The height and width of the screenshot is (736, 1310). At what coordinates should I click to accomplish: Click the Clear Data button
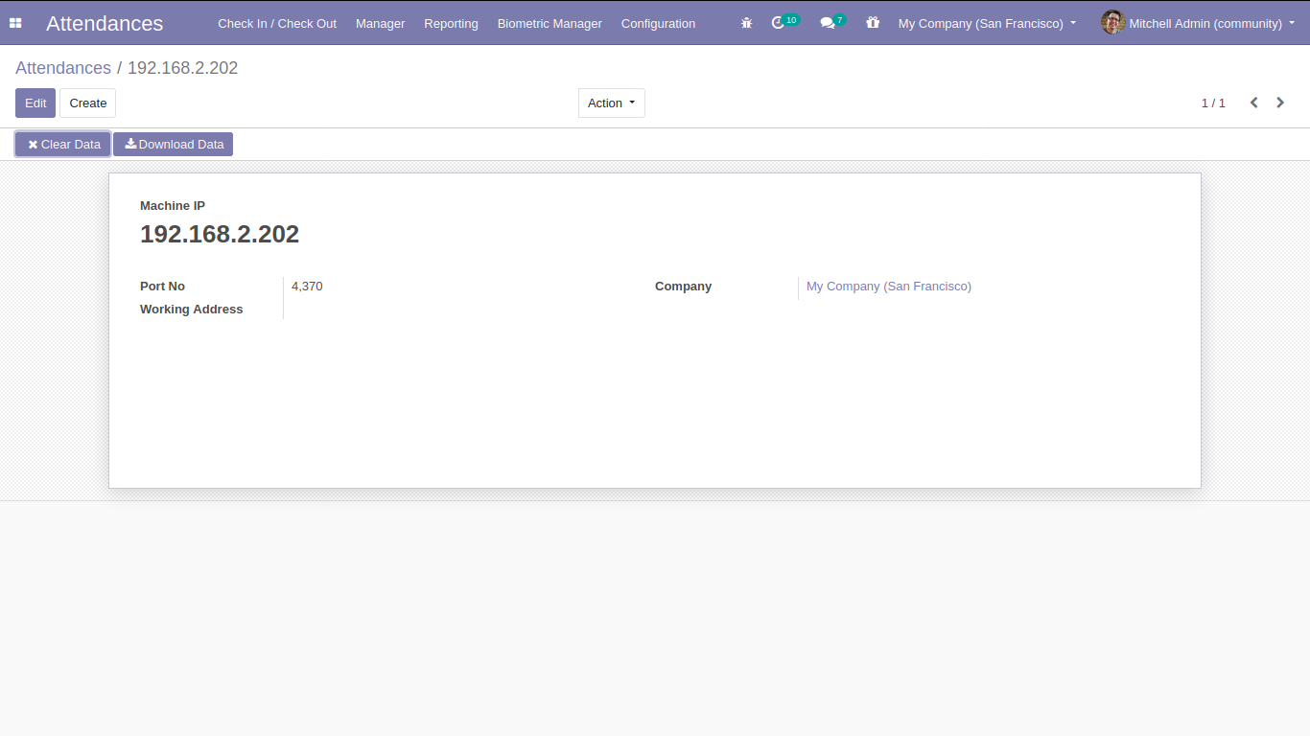click(x=63, y=145)
